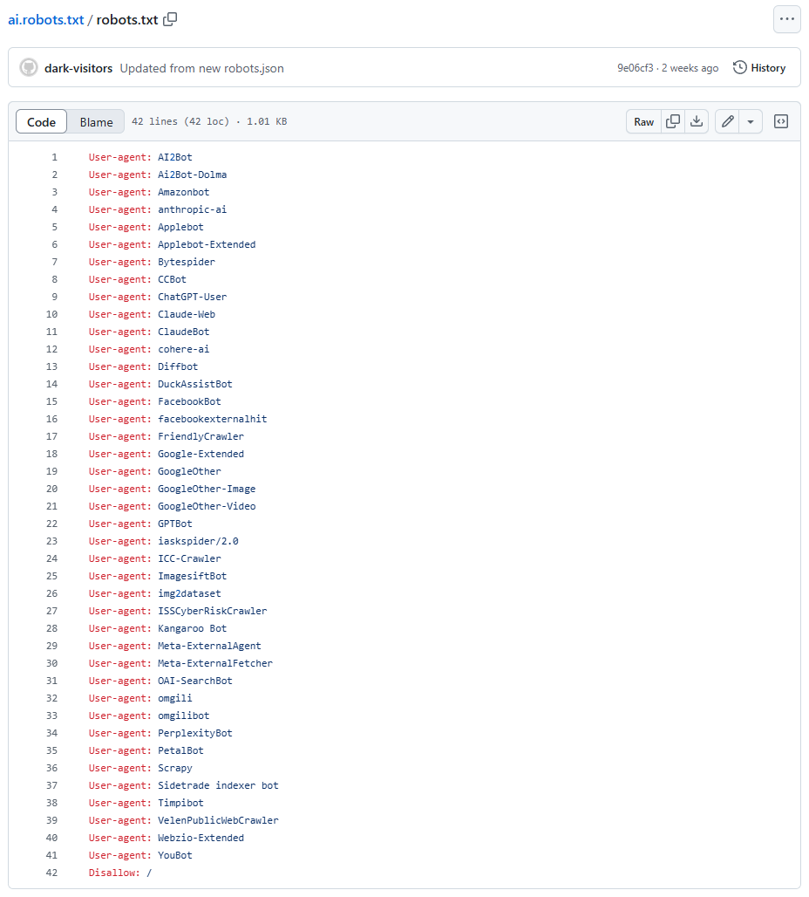Screen dimensions: 809x897
Task: Click 'Amazonbot' on line 3
Action: click(184, 192)
